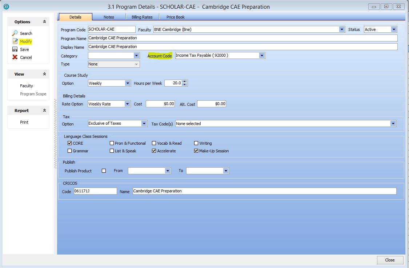
Task: Disable the Make-Up Session checkbox
Action: tap(196, 151)
